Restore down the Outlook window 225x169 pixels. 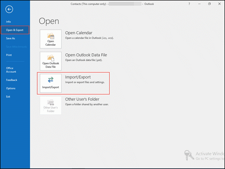[x=210, y=4]
